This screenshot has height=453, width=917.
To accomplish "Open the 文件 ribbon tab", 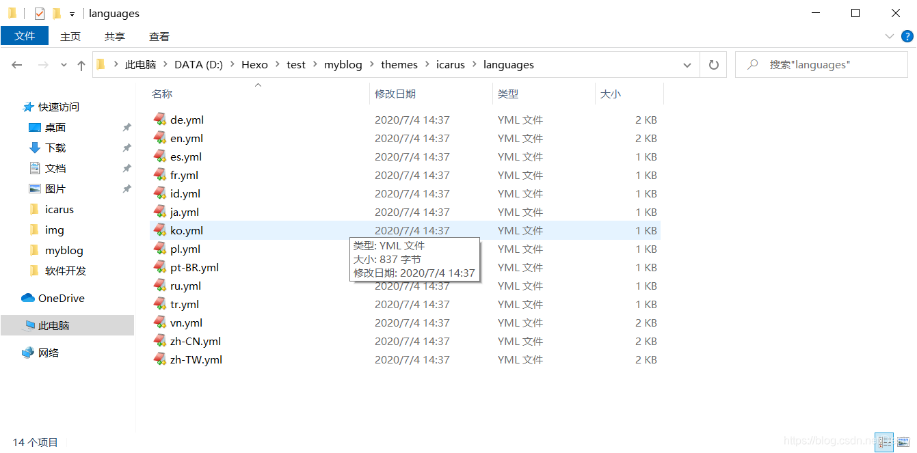I will click(x=25, y=36).
